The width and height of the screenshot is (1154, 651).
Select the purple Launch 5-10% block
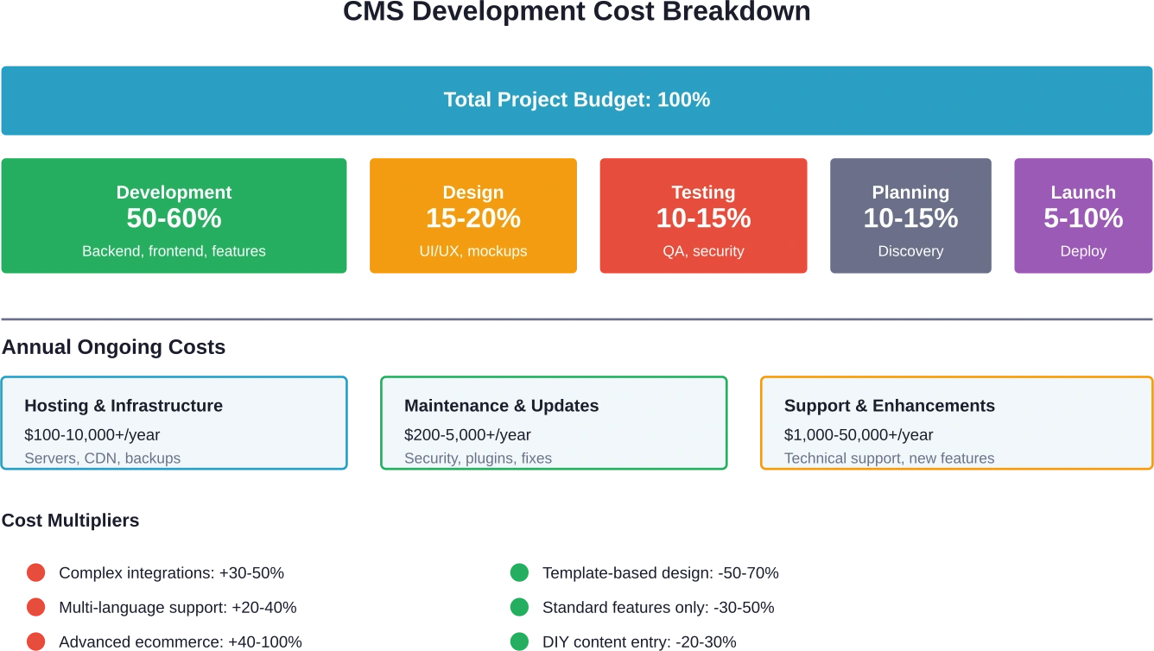point(1082,216)
